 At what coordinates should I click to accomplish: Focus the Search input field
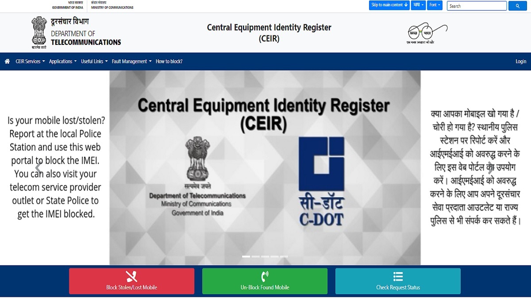click(x=477, y=6)
